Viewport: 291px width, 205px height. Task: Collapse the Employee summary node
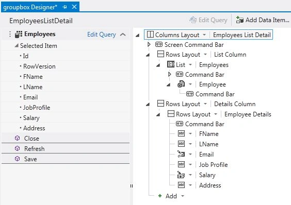[168, 85]
